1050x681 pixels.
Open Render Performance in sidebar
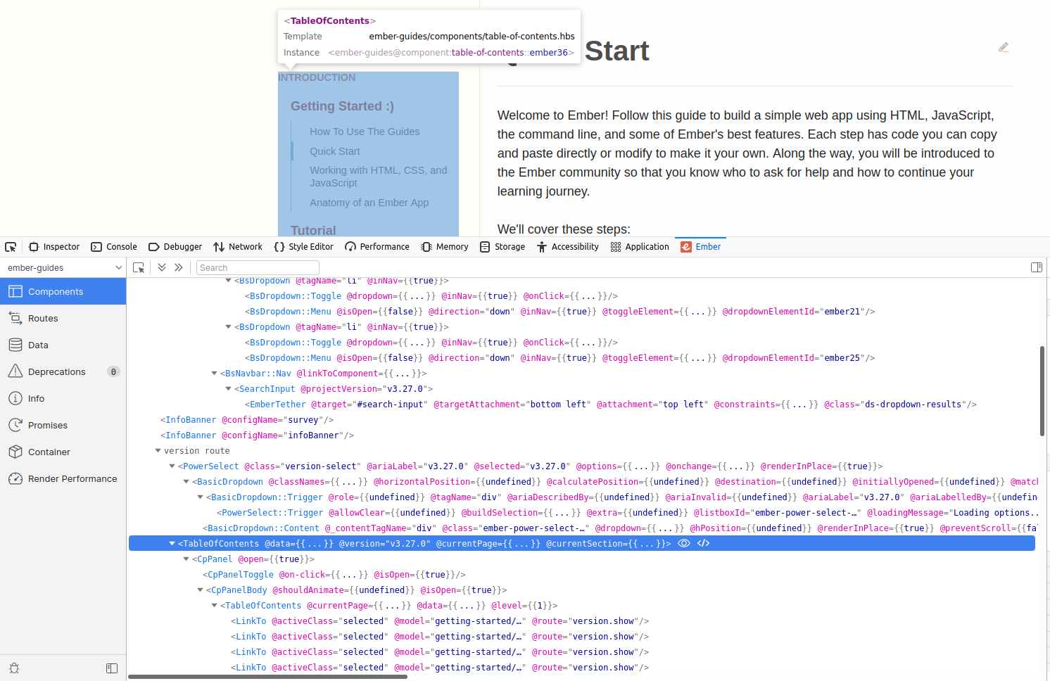63,478
